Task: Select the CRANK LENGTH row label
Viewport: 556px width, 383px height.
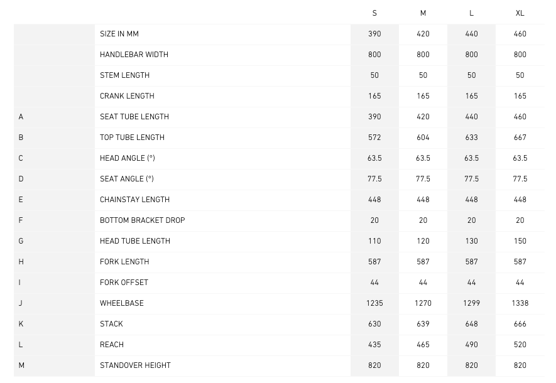Action: point(127,96)
